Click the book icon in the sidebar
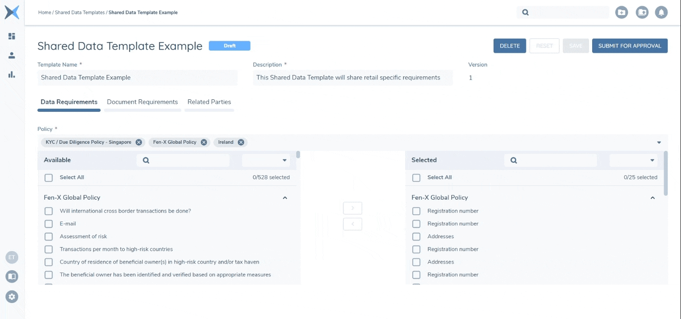Screen dimensions: 681x319 pyautogui.click(x=12, y=277)
